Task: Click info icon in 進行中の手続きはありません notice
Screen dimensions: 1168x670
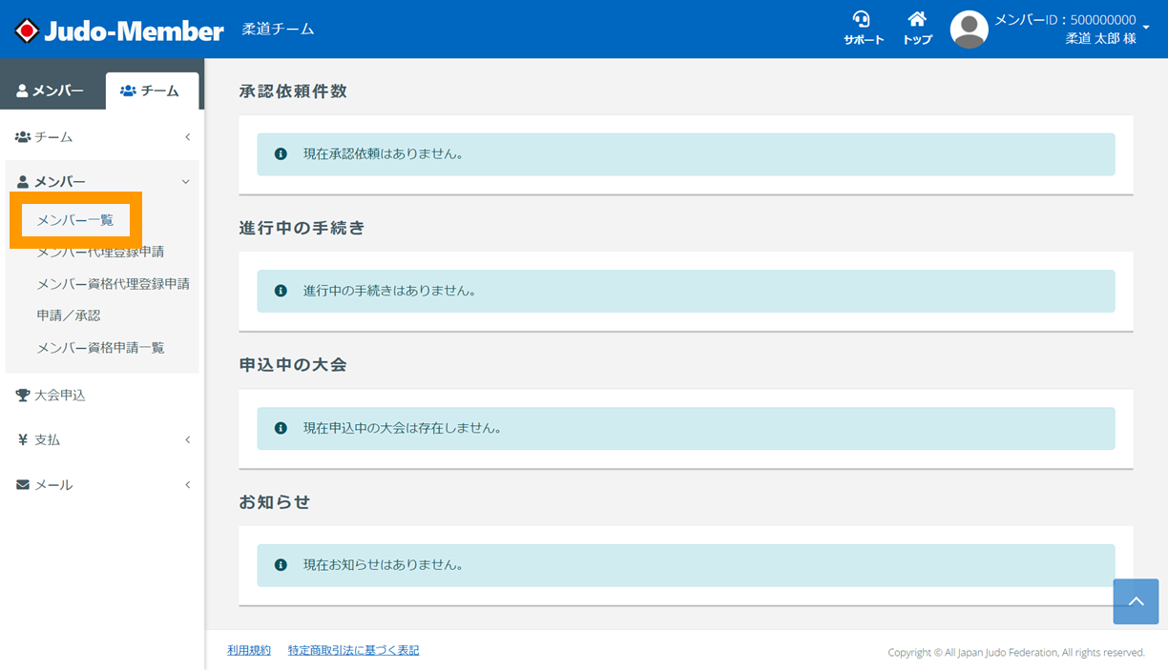Action: pos(281,291)
